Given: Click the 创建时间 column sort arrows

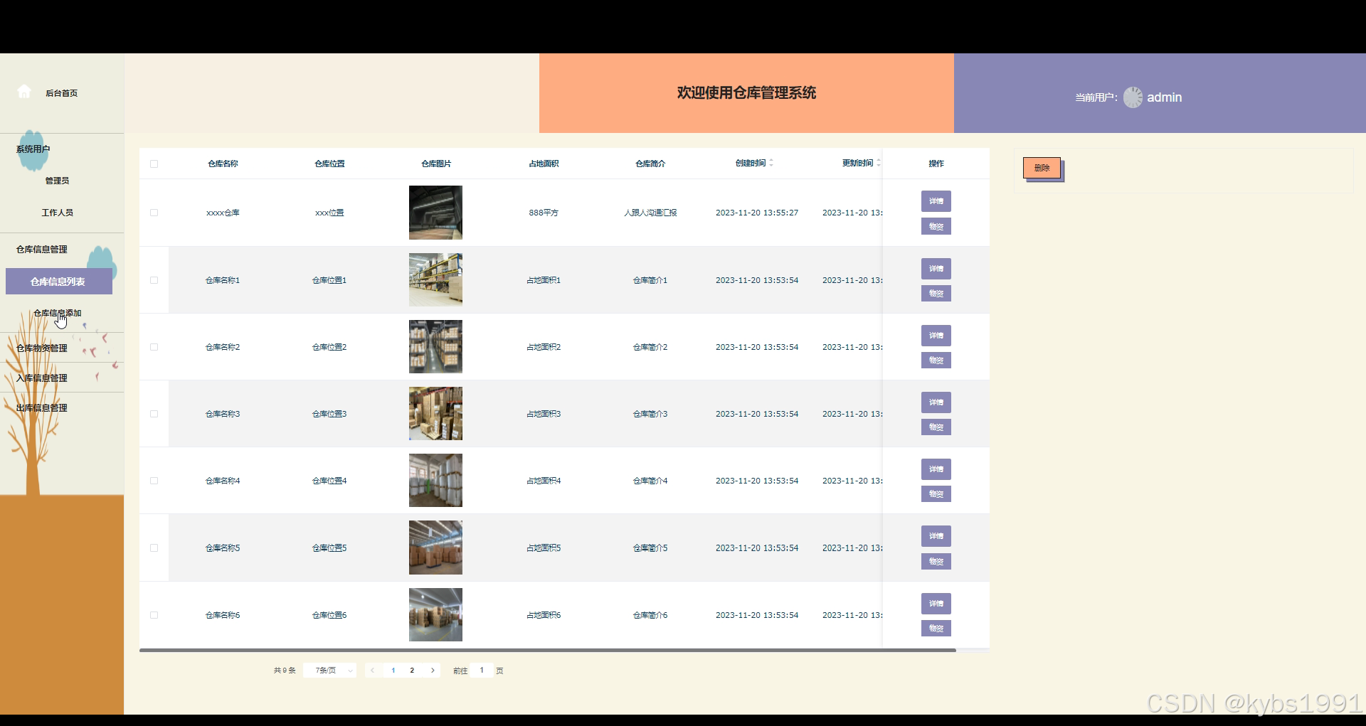Looking at the screenshot, I should pos(771,163).
